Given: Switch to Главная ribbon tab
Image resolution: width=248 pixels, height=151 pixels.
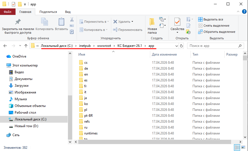Looking at the screenshot, I should tap(25, 12).
